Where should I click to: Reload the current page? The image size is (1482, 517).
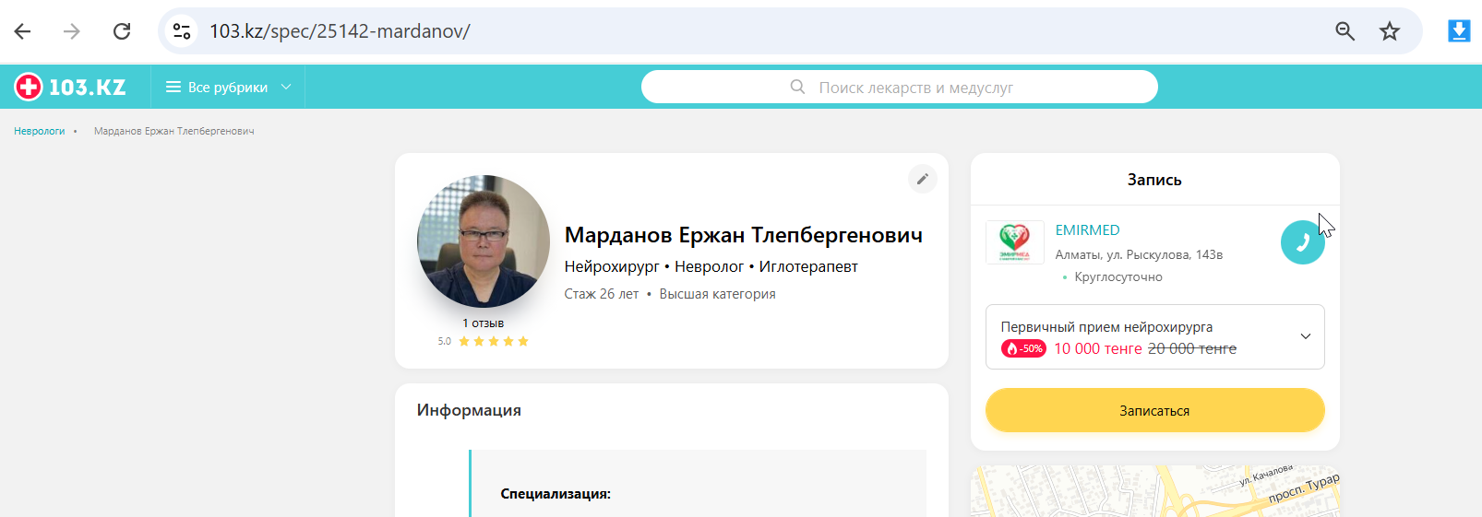122,31
